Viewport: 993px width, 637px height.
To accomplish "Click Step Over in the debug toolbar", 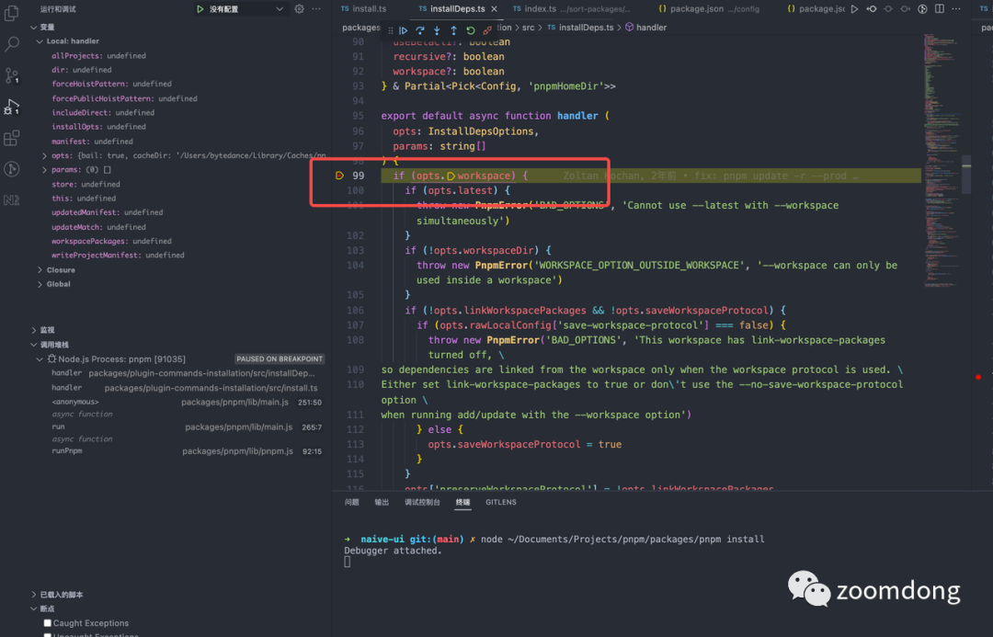I will 420,29.
